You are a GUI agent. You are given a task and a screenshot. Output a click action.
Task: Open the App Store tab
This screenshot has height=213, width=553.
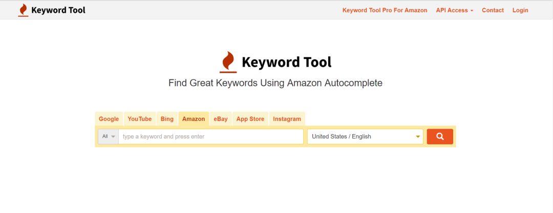250,119
